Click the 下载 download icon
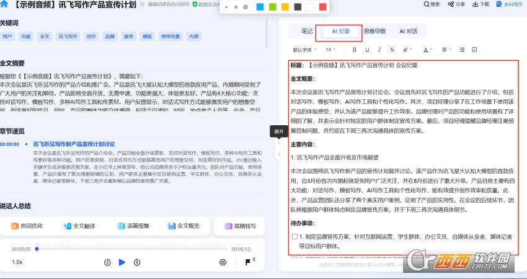527x279 pixels. (480, 4)
